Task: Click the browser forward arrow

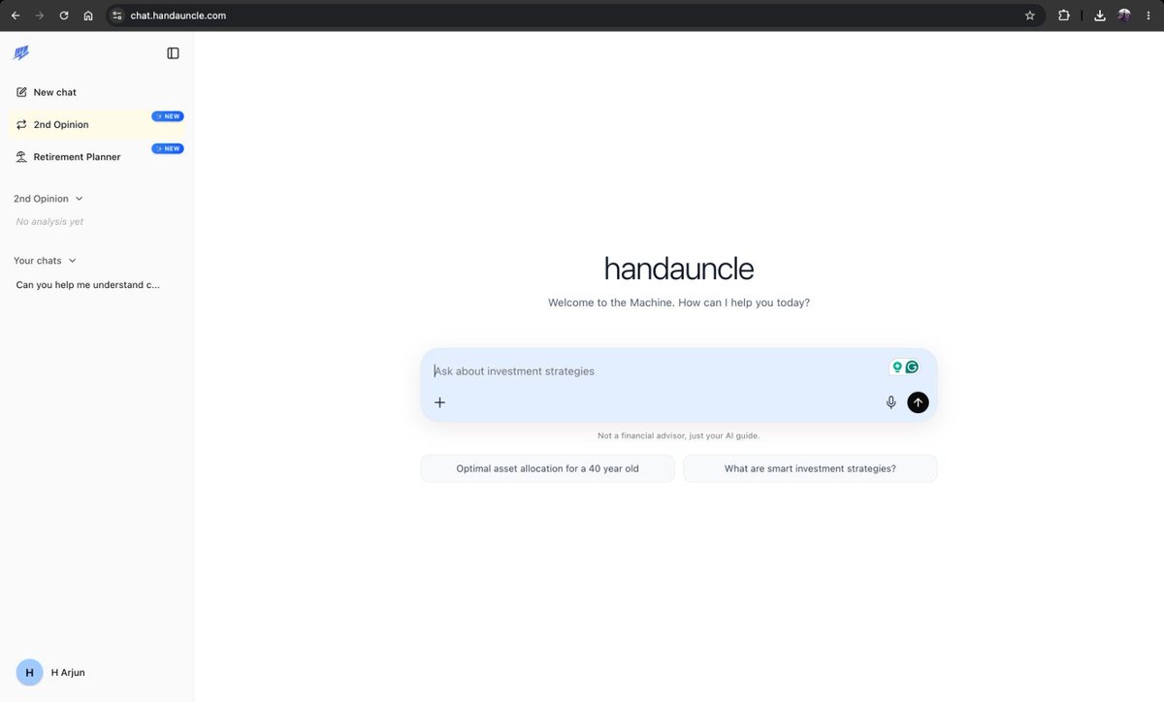Action: click(x=40, y=16)
